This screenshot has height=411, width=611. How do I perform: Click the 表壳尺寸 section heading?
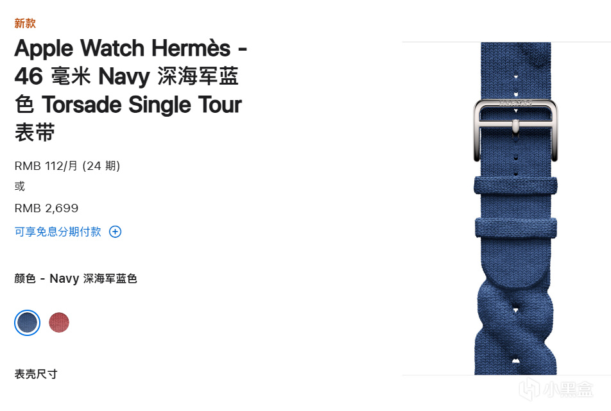(36, 374)
